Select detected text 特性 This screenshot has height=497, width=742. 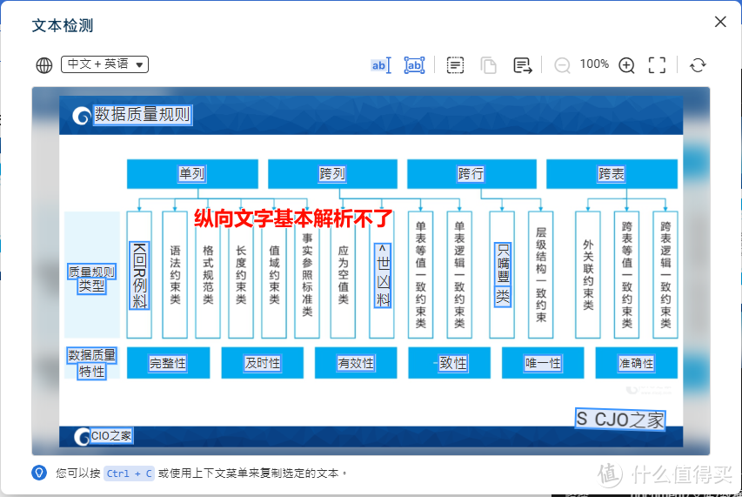[x=92, y=371]
